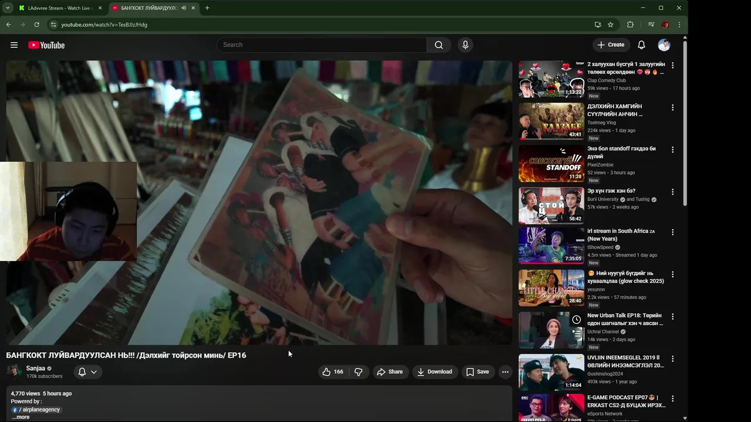Open a new browser tab
751x422 pixels.
click(x=207, y=8)
